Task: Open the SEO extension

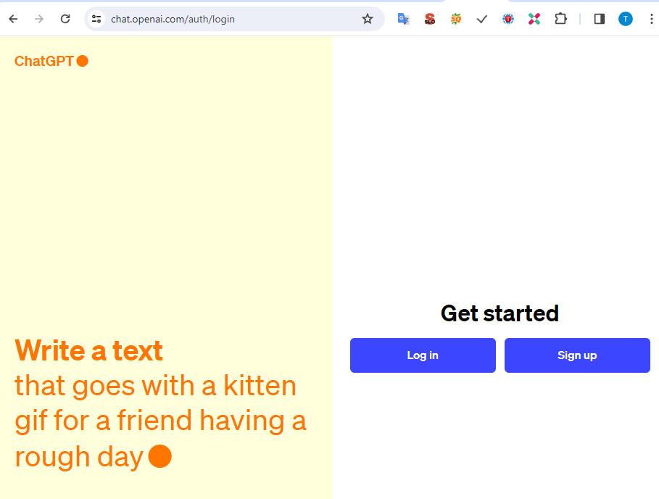Action: point(429,19)
